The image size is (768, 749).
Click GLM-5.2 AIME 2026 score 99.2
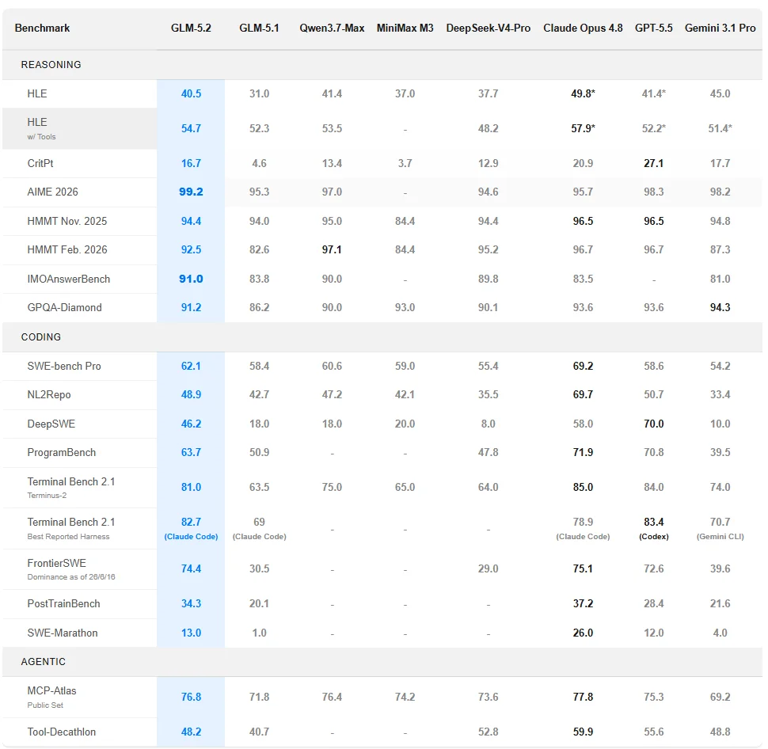point(191,192)
